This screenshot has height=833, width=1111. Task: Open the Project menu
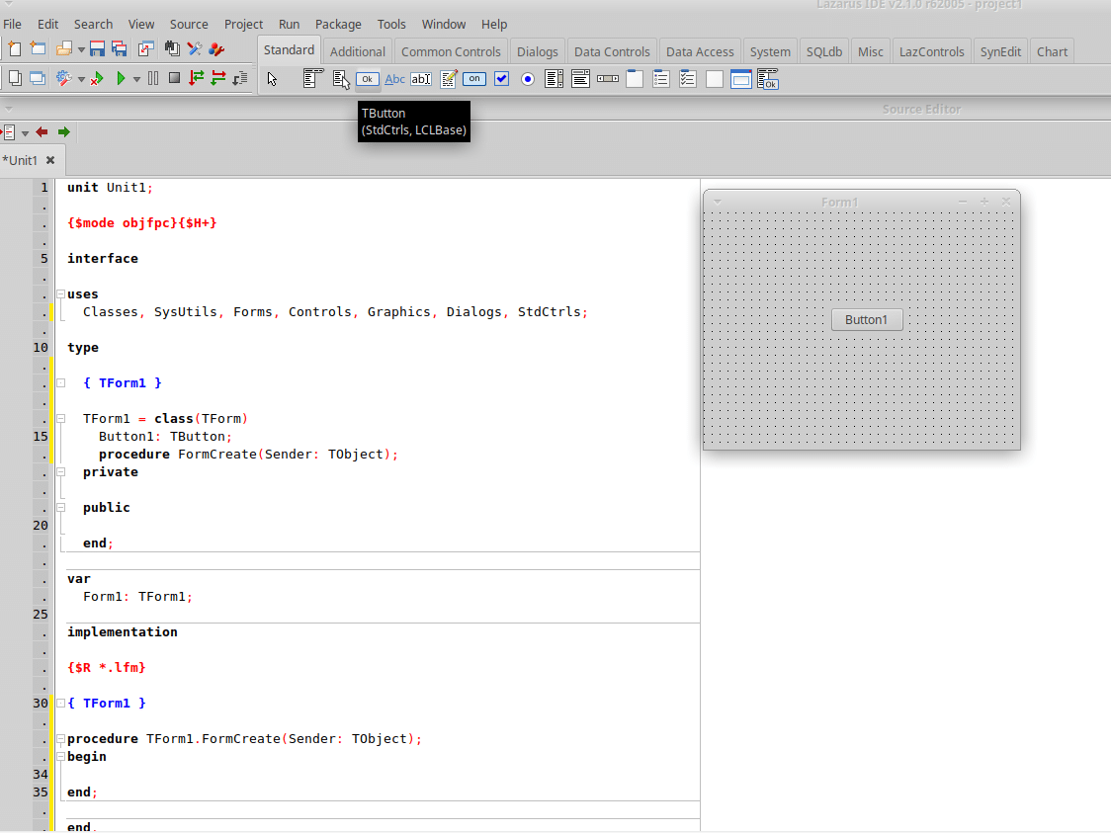(x=243, y=24)
